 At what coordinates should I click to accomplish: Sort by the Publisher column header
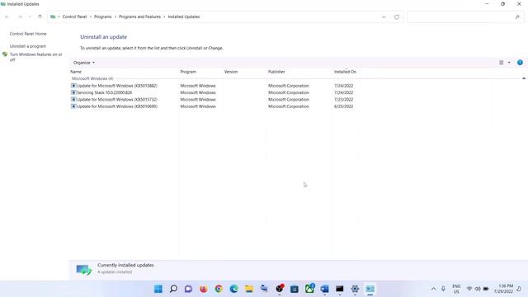(276, 72)
